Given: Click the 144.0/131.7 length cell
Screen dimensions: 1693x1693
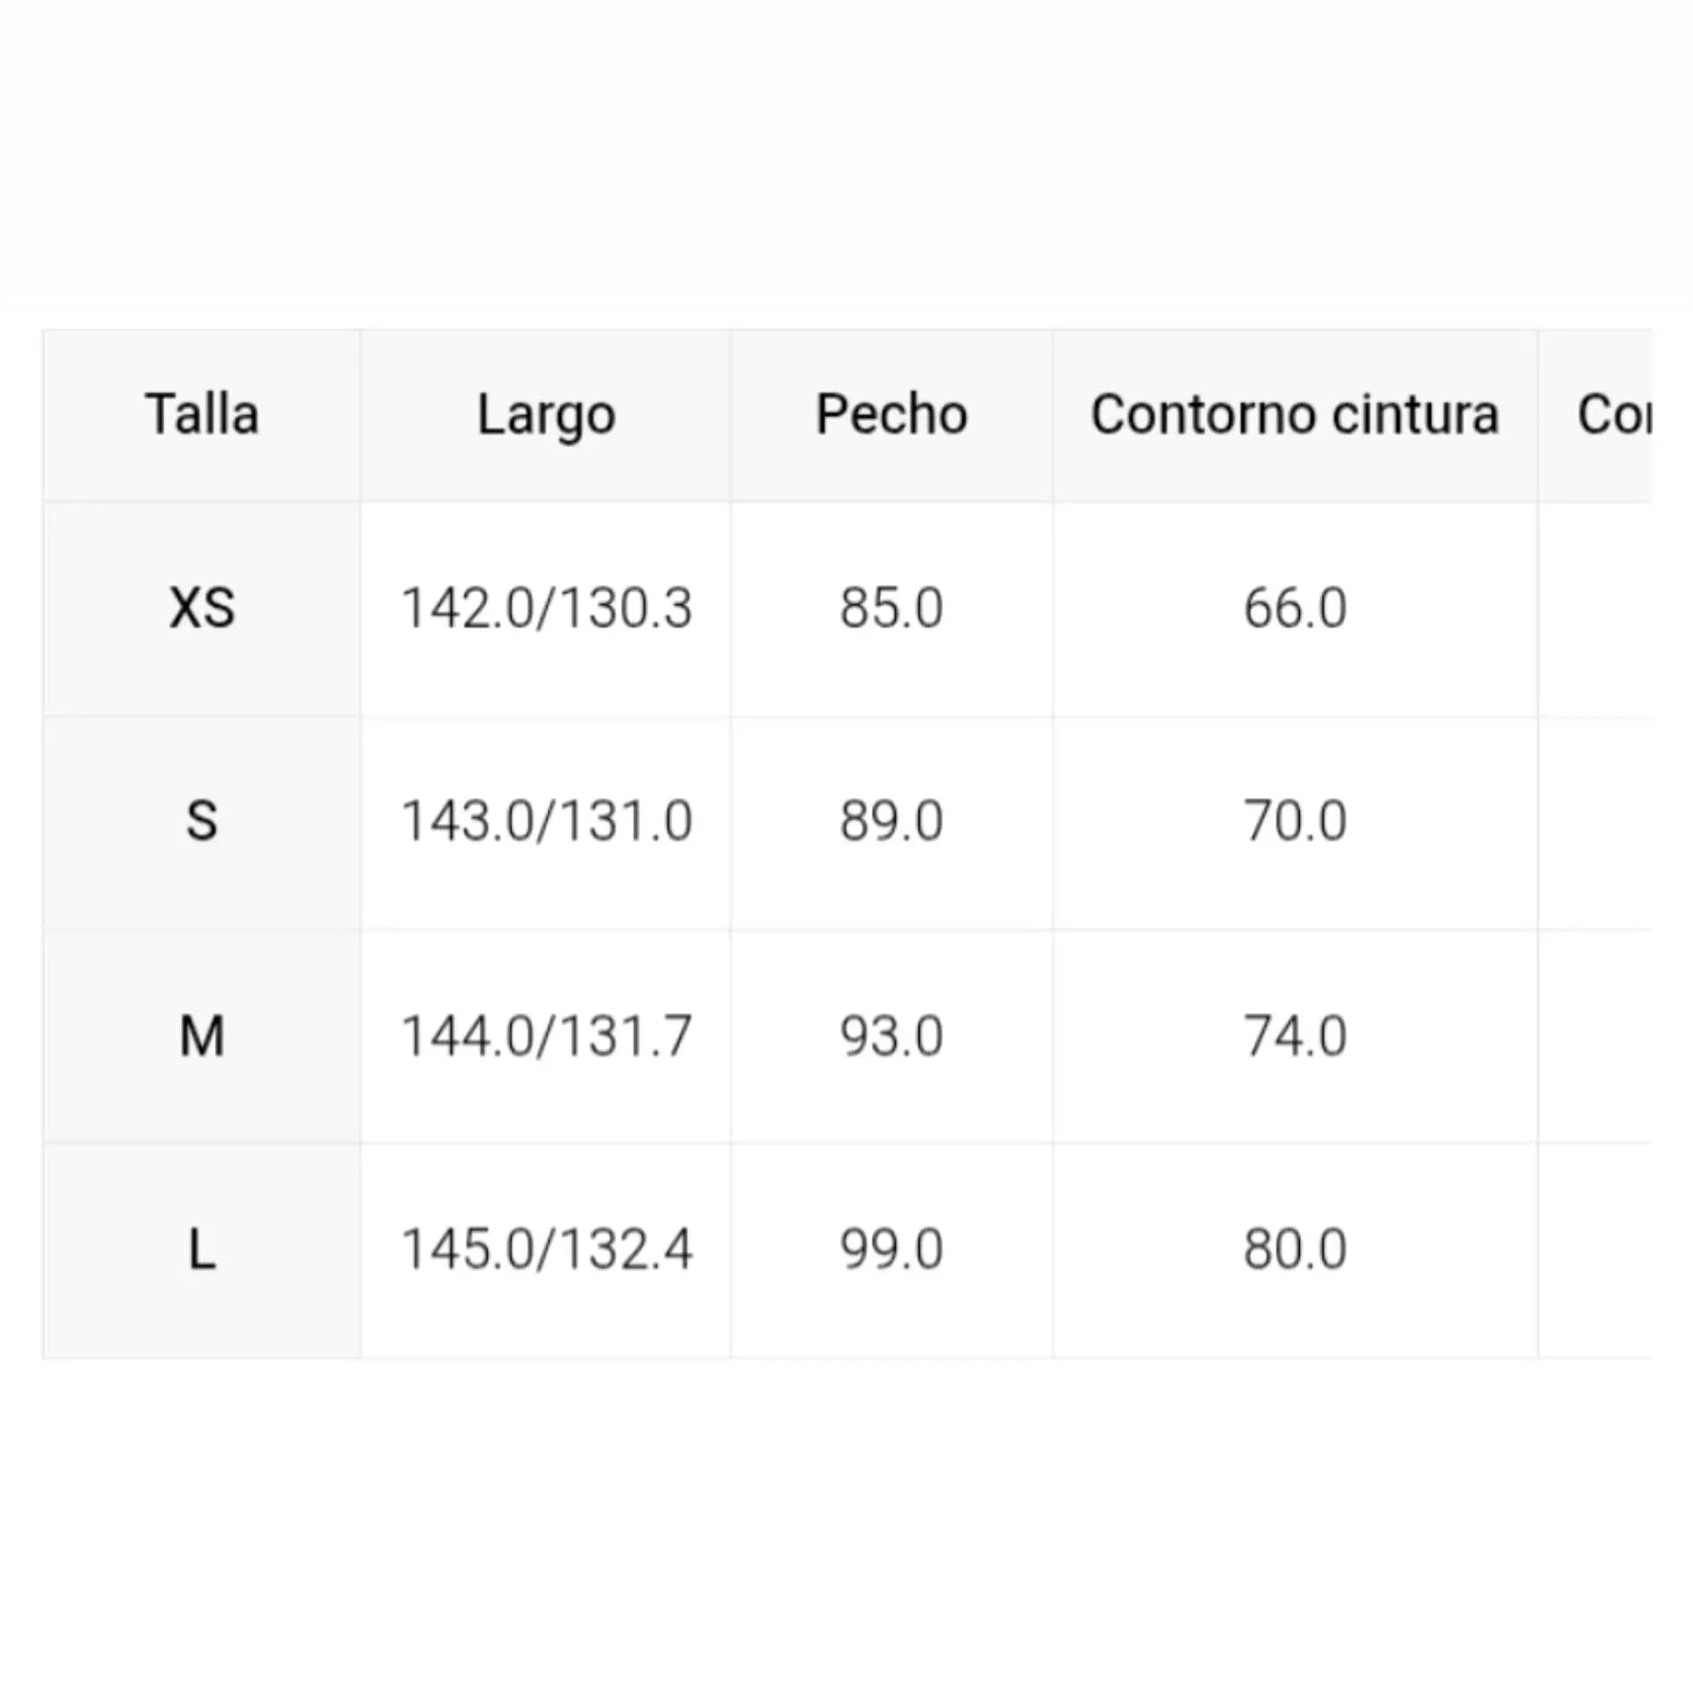Looking at the screenshot, I should (547, 1036).
